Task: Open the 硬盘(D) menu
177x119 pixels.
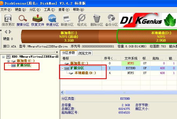Action: pyautogui.click(x=20, y=10)
